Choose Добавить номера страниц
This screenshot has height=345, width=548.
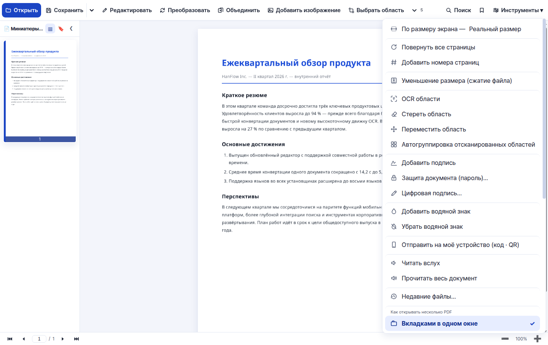point(462,62)
